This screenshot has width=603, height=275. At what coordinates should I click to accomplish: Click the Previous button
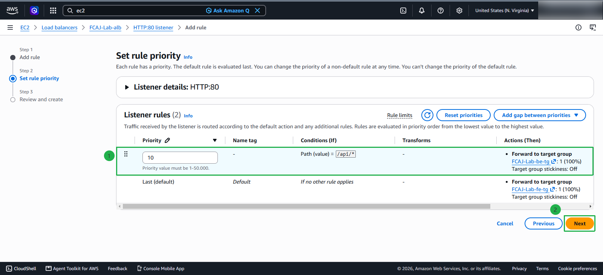click(x=543, y=223)
